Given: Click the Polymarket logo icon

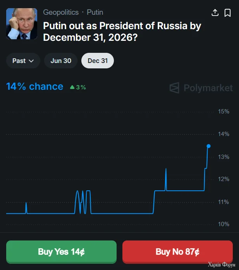Looking at the screenshot, I should pos(175,88).
